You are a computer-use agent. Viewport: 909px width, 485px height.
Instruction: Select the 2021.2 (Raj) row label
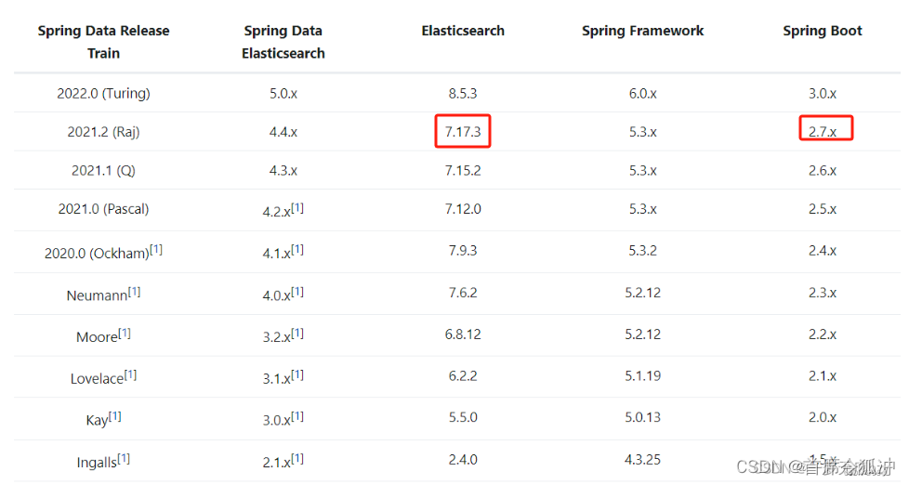tap(104, 132)
